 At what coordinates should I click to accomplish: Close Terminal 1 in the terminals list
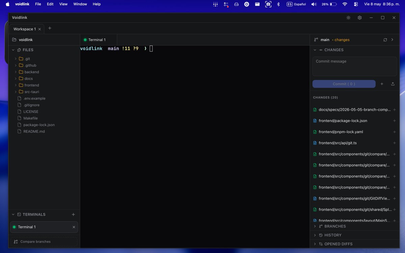[x=74, y=227]
